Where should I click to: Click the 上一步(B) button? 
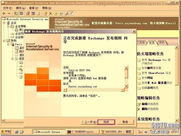coord(89,122)
